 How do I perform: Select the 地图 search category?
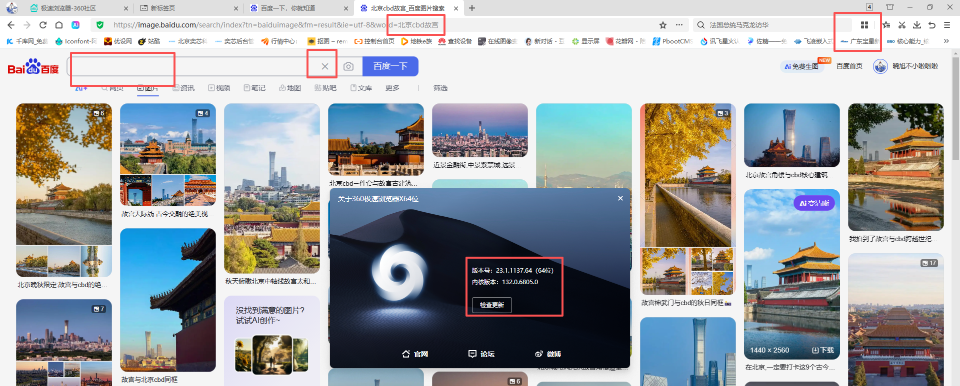click(x=290, y=88)
